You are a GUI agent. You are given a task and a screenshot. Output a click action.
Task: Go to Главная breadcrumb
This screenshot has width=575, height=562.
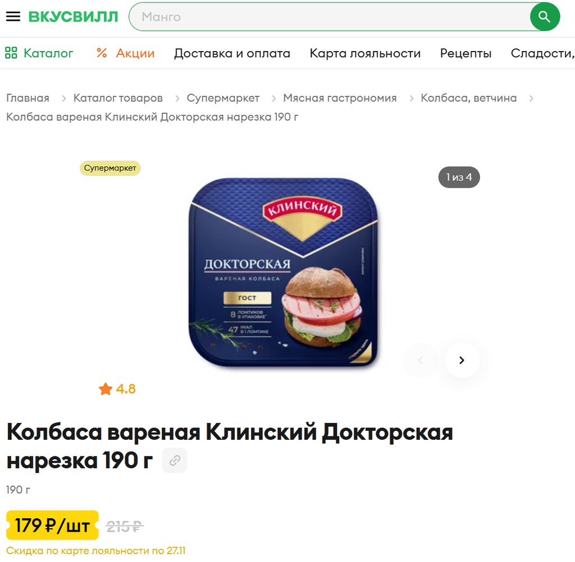click(28, 98)
